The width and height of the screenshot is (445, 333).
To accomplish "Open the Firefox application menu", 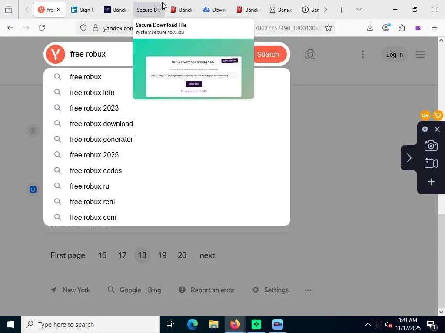I will (435, 28).
